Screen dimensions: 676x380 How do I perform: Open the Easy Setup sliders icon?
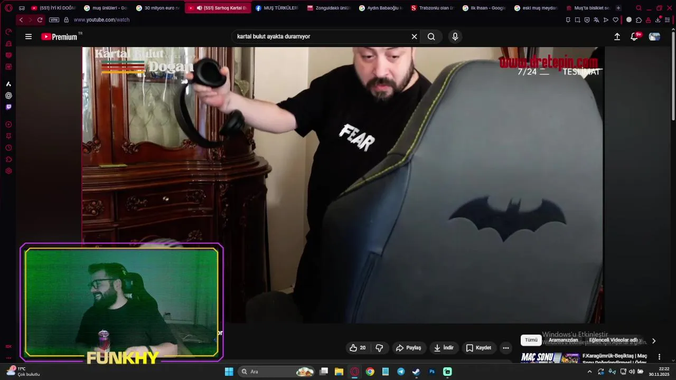(x=668, y=20)
